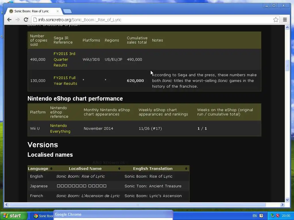Select the Sonic Boom: Rise of Lyric tab
This screenshot has height=220, width=294.
(34, 11)
